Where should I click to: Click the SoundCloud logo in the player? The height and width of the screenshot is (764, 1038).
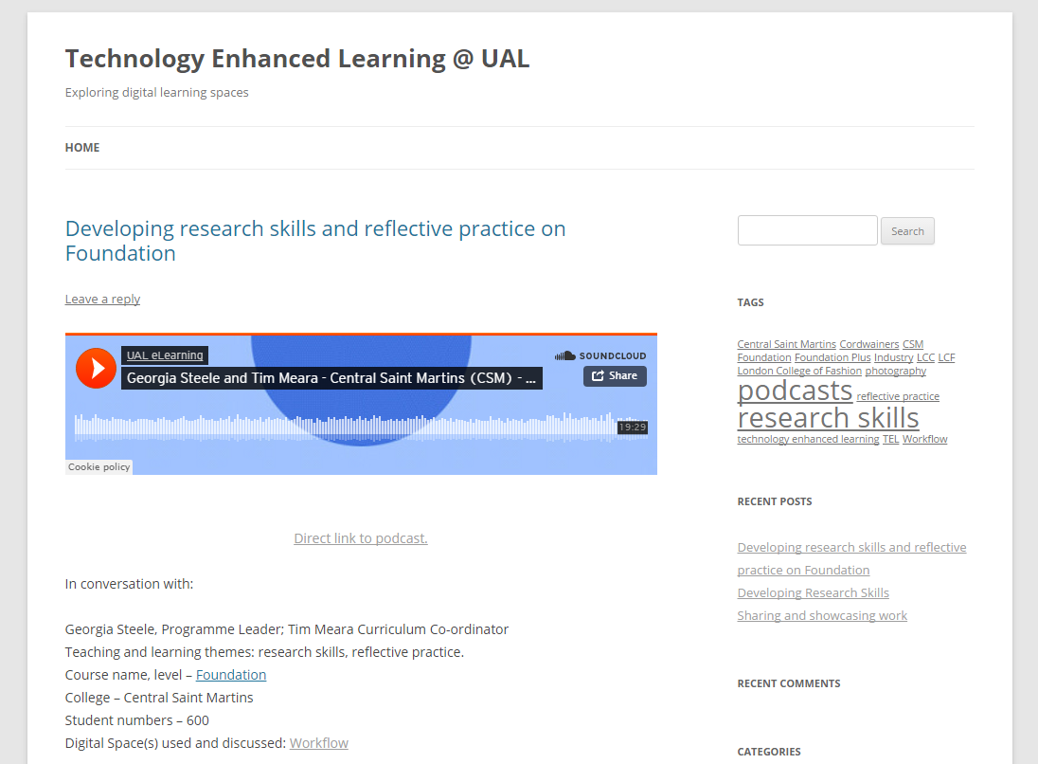[600, 355]
